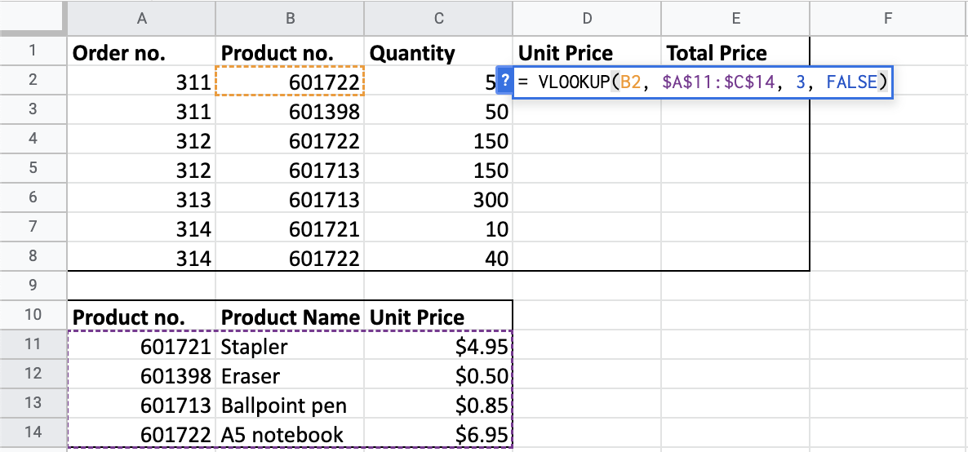
Task: Select row 4 header
Action: [x=33, y=139]
